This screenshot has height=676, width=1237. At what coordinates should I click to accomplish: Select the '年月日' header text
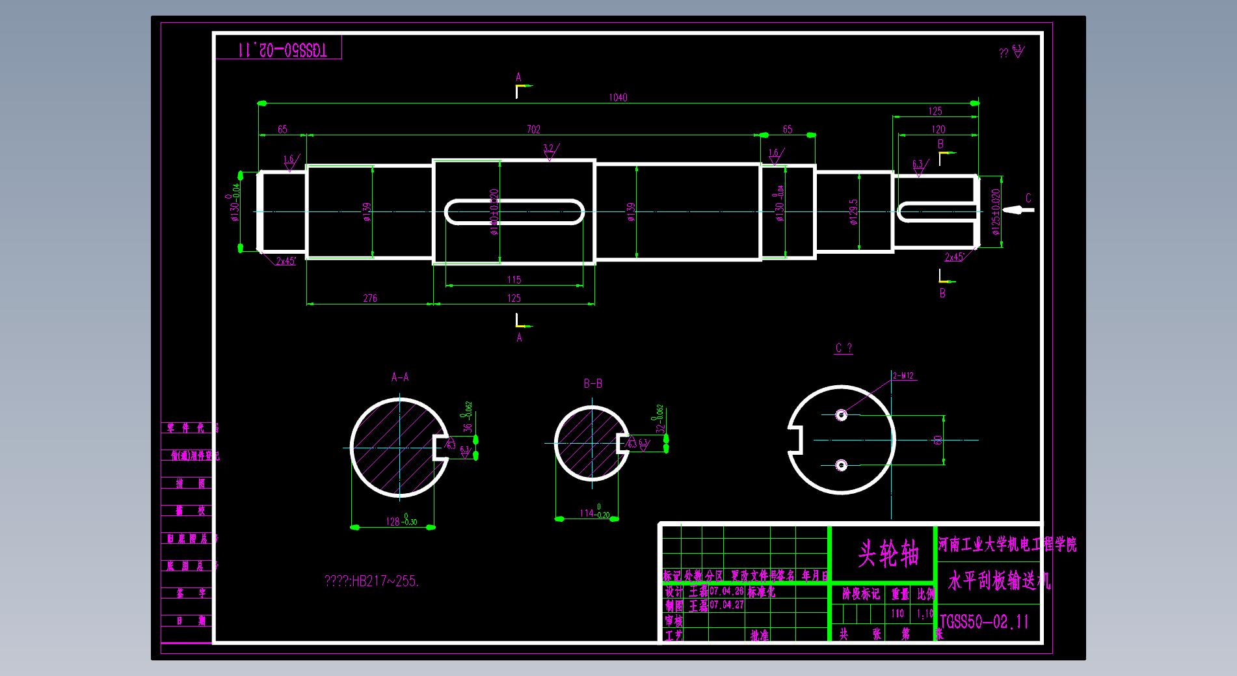tap(815, 576)
